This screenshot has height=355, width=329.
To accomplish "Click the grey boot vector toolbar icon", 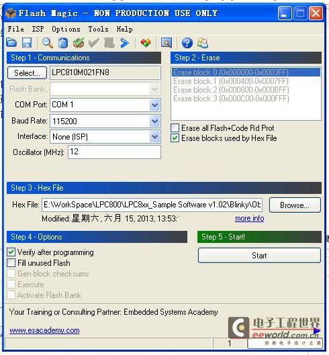I will tap(109, 43).
